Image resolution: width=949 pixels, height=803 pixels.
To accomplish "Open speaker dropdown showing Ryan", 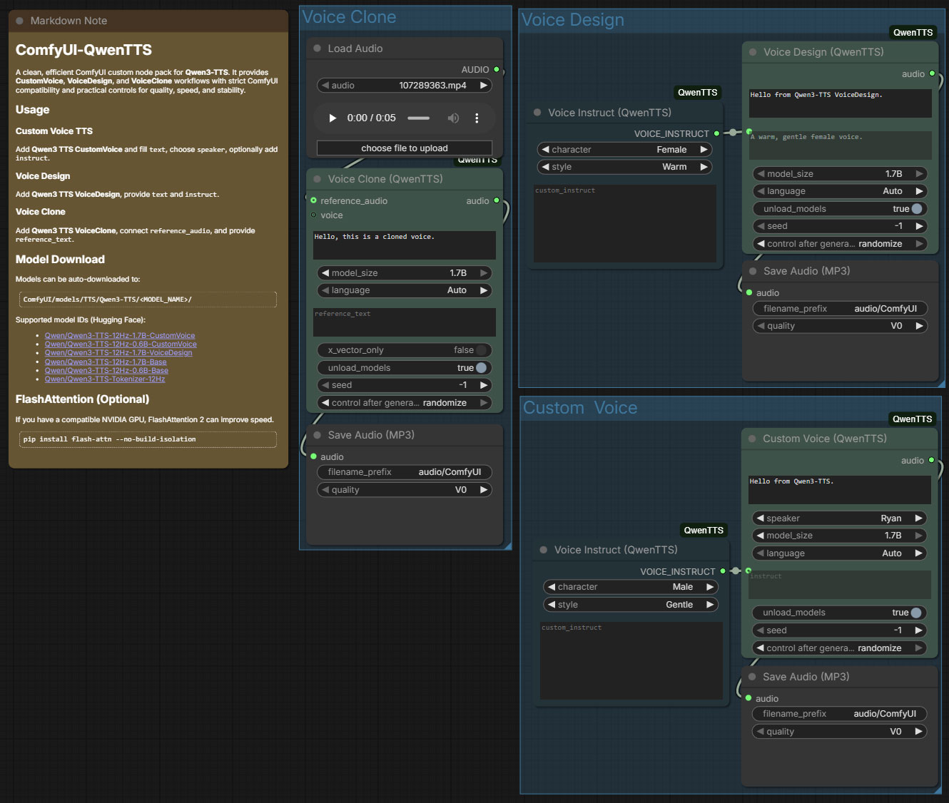I will point(840,518).
